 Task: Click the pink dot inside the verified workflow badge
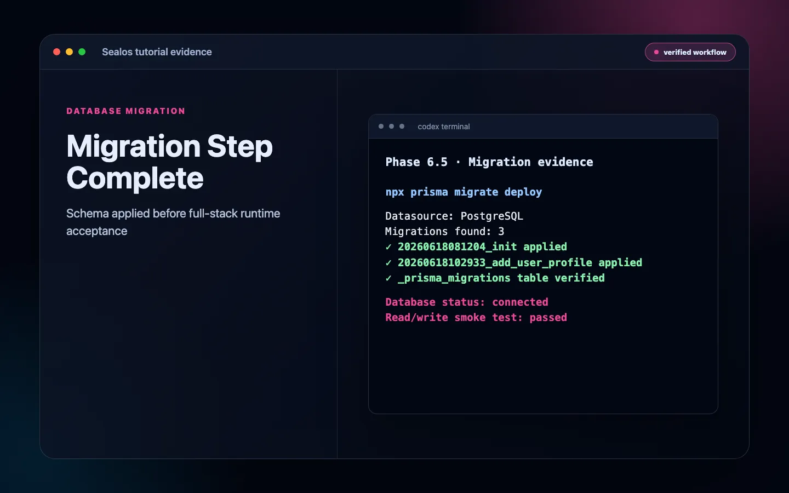pyautogui.click(x=656, y=52)
